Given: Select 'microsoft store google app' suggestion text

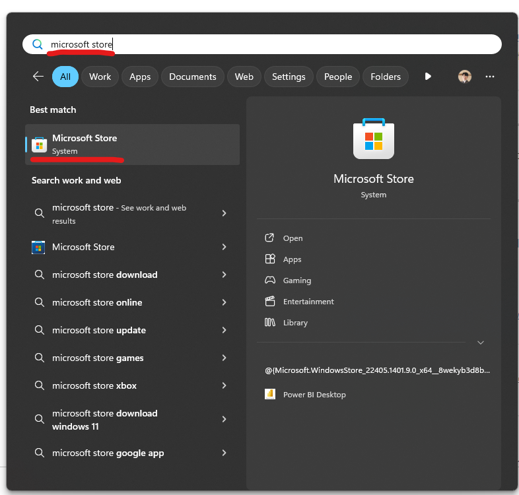Looking at the screenshot, I should pos(108,453).
